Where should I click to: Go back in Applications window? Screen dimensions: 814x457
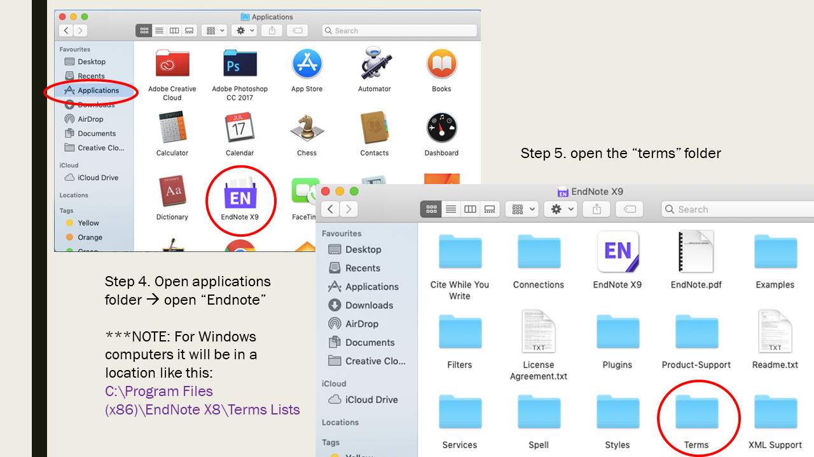pyautogui.click(x=66, y=30)
